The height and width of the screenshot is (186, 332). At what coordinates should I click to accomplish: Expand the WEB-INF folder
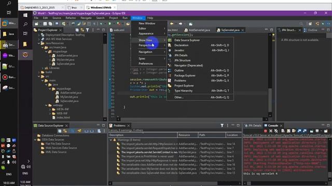pos(50,114)
